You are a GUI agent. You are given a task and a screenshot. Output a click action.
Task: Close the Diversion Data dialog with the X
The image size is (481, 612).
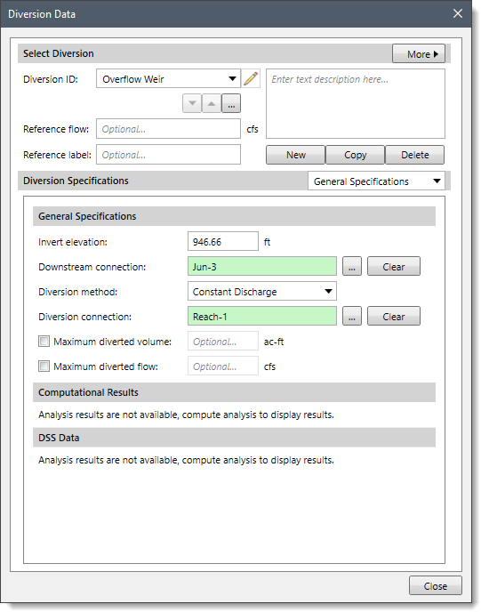click(x=458, y=13)
